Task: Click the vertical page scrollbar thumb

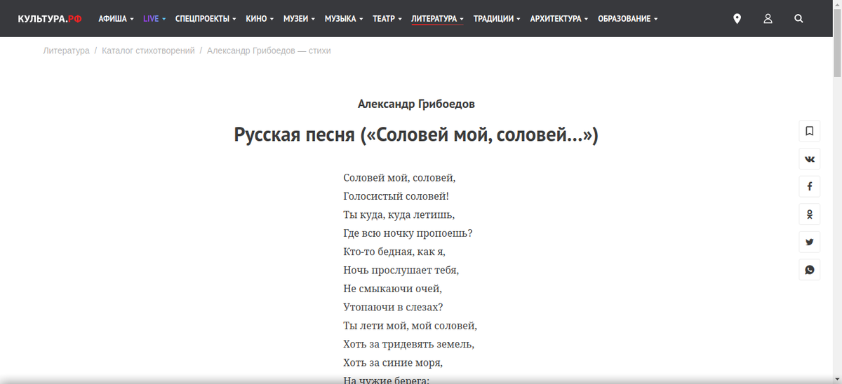Action: point(837,43)
